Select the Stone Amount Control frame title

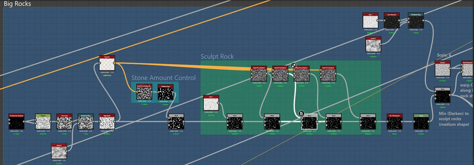point(164,78)
